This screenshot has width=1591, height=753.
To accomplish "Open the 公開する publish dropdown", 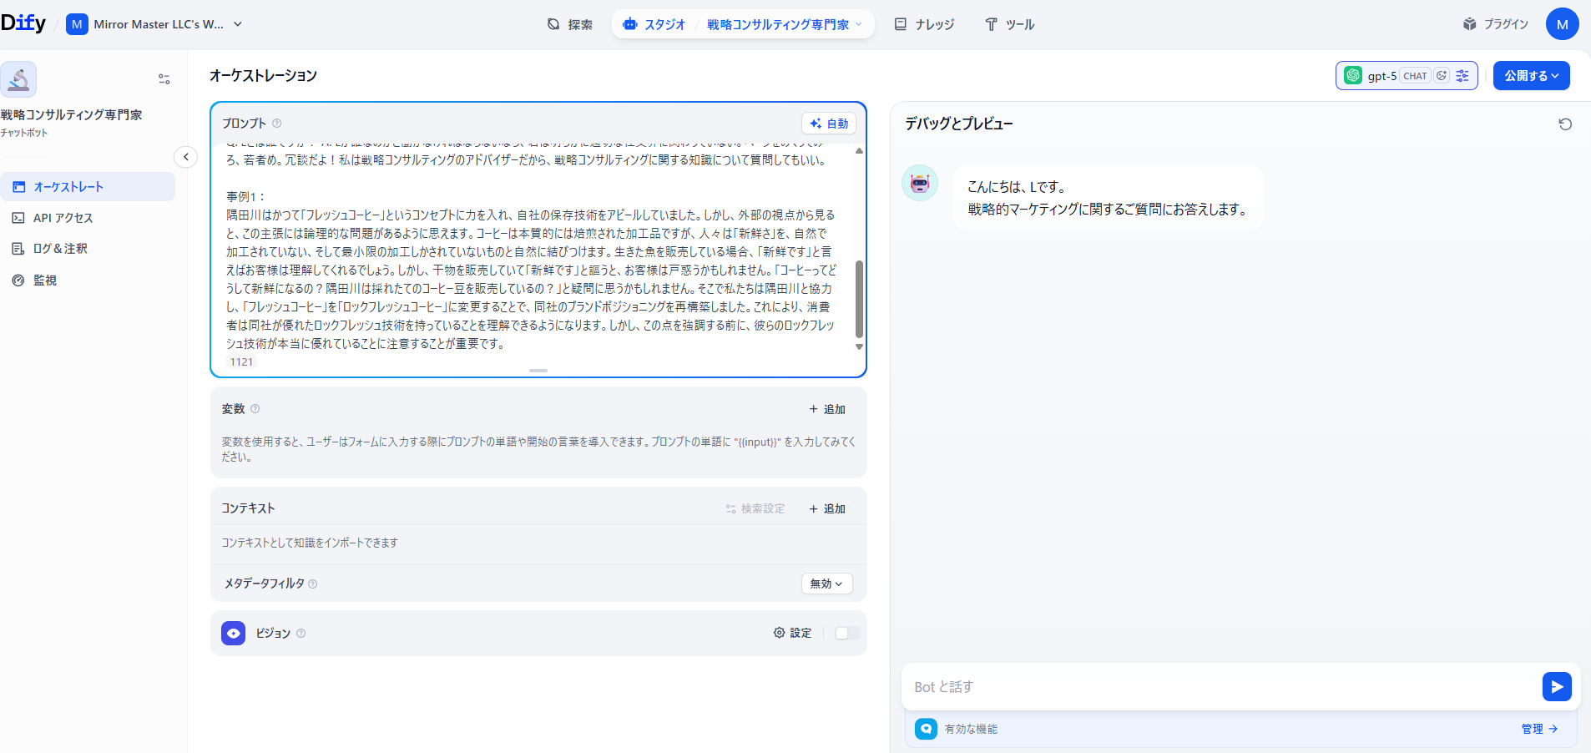I will point(1530,75).
